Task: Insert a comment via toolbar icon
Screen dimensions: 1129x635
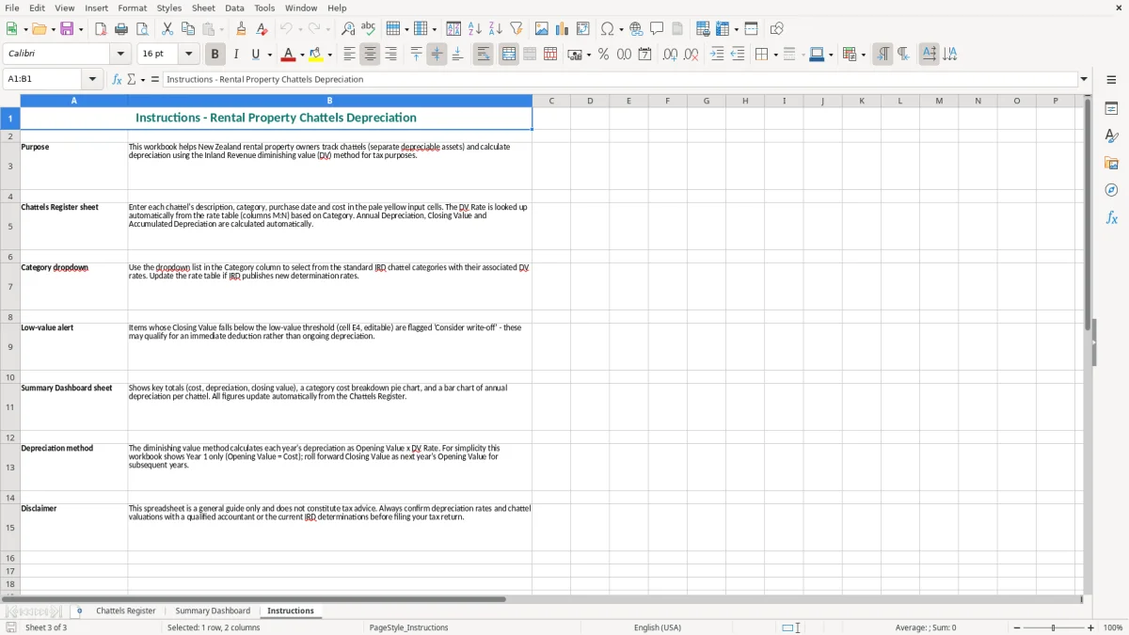Action: pyautogui.click(x=657, y=29)
